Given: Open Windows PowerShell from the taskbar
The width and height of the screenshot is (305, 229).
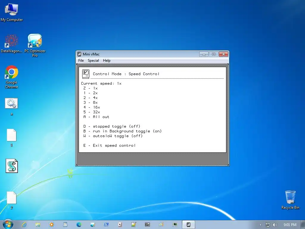Looking at the screenshot, I should (x=106, y=225).
